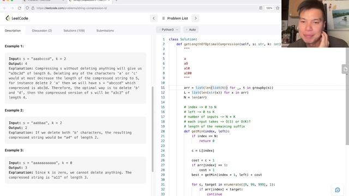
Task: Open a new browser tab
Action: click(116, 1)
